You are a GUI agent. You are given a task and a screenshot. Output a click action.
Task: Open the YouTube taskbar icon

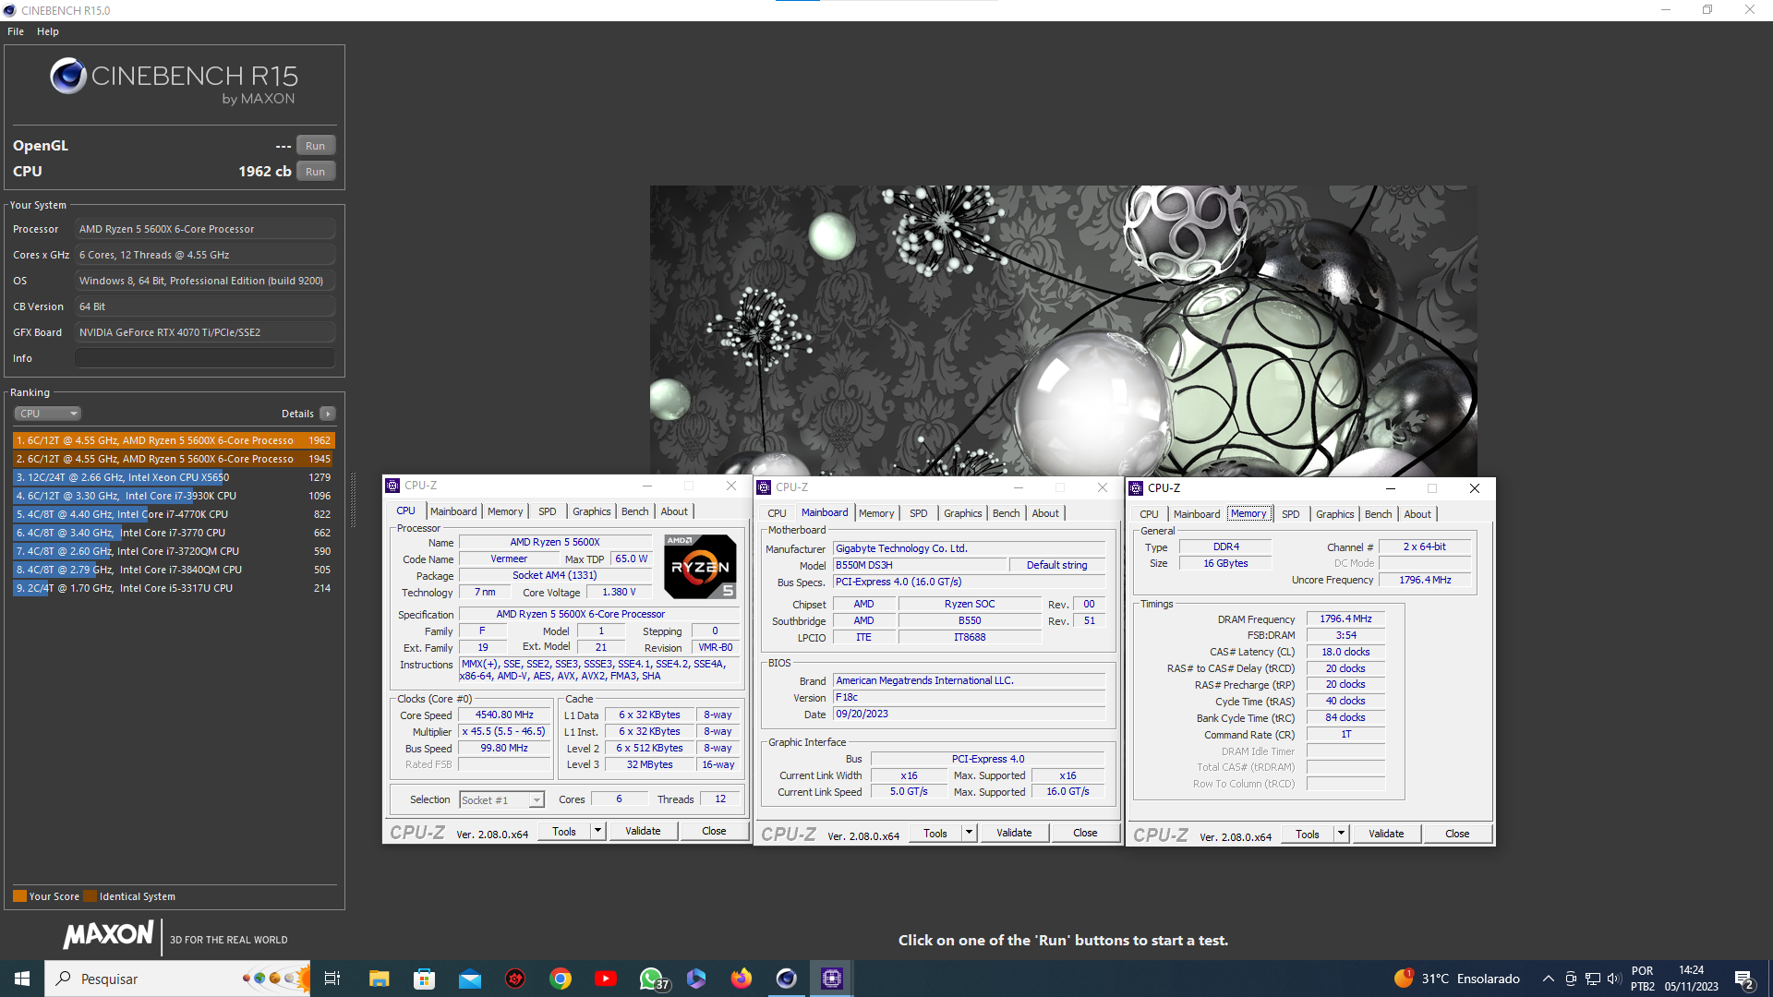pos(606,979)
